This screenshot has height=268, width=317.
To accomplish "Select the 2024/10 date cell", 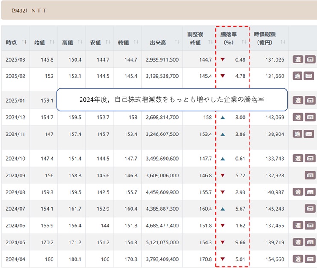I will coord(15,159).
